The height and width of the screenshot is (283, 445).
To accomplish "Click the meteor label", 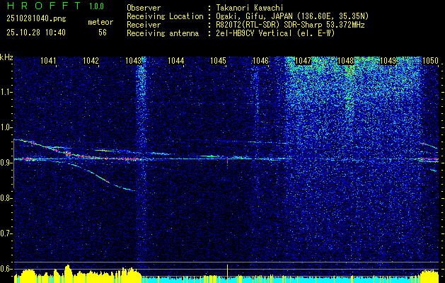I will [100, 22].
